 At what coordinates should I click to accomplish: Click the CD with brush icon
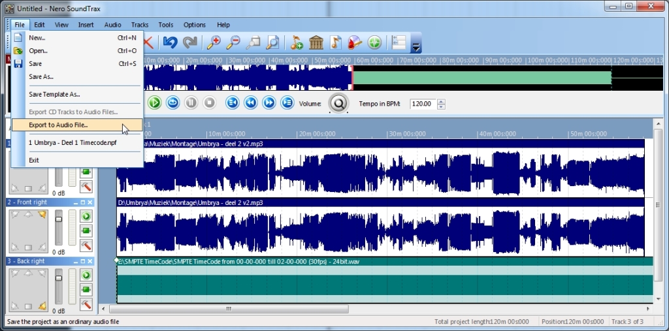tap(355, 42)
